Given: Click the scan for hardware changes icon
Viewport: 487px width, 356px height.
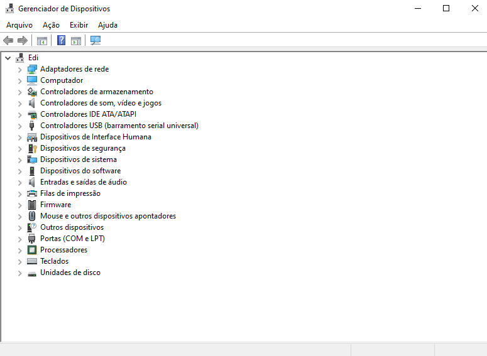Looking at the screenshot, I should click(x=96, y=40).
